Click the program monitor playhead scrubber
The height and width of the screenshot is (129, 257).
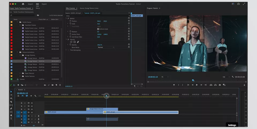pos(193,80)
